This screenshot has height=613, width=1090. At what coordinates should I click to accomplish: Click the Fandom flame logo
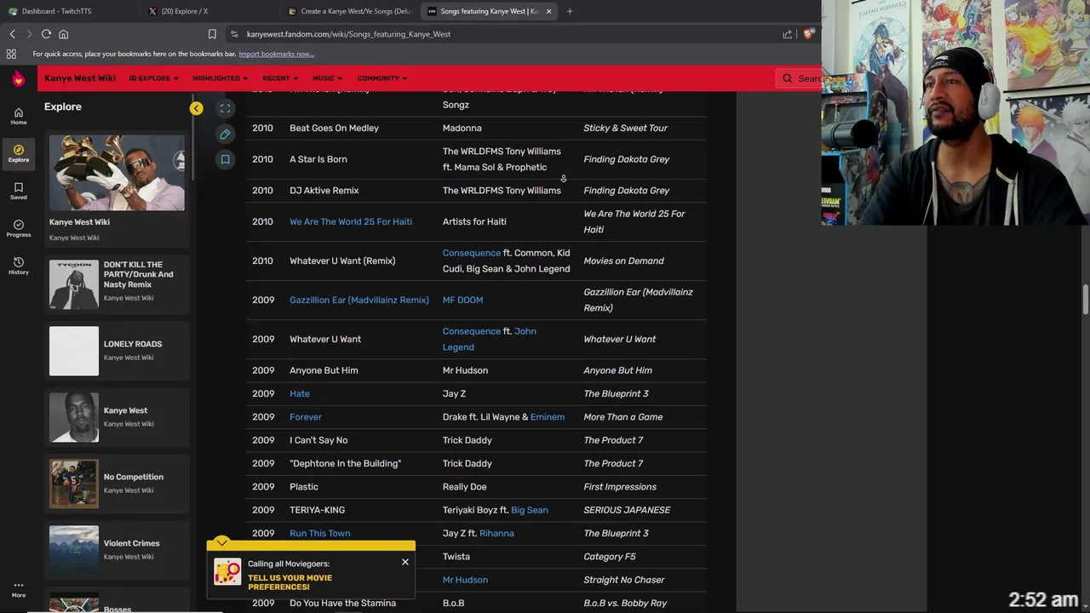(x=18, y=78)
